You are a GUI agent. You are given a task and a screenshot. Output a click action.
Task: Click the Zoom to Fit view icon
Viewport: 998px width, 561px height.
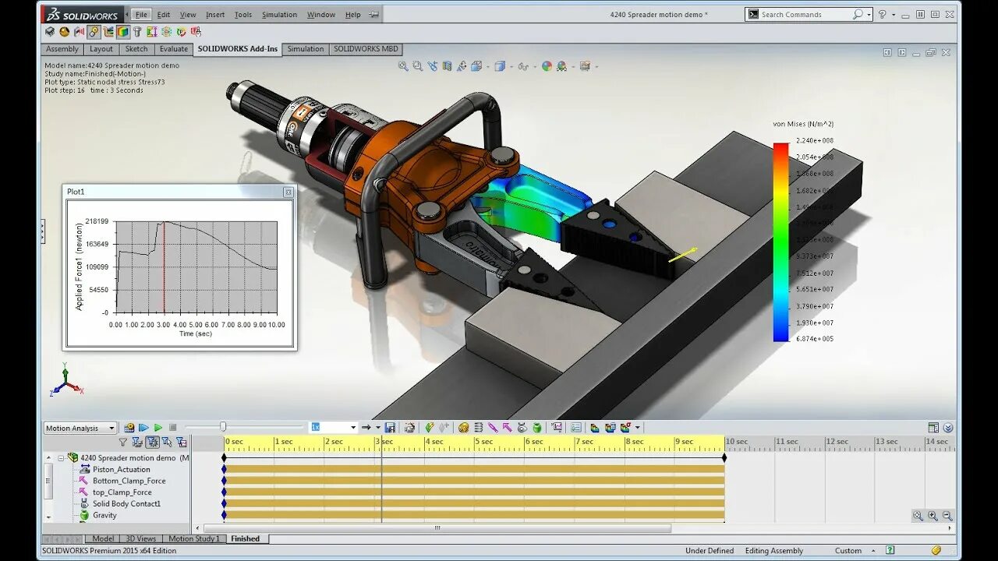403,67
